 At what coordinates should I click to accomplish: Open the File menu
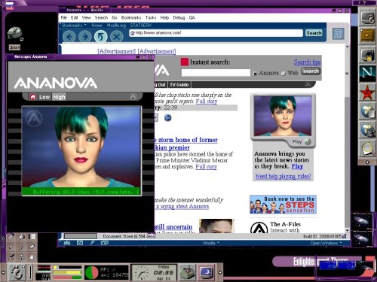point(64,17)
